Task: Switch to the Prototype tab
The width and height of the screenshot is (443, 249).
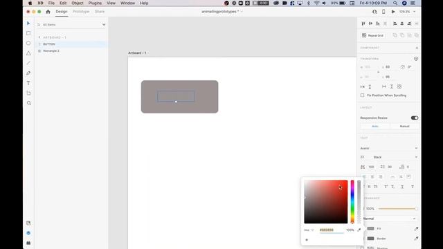Action: (x=81, y=12)
